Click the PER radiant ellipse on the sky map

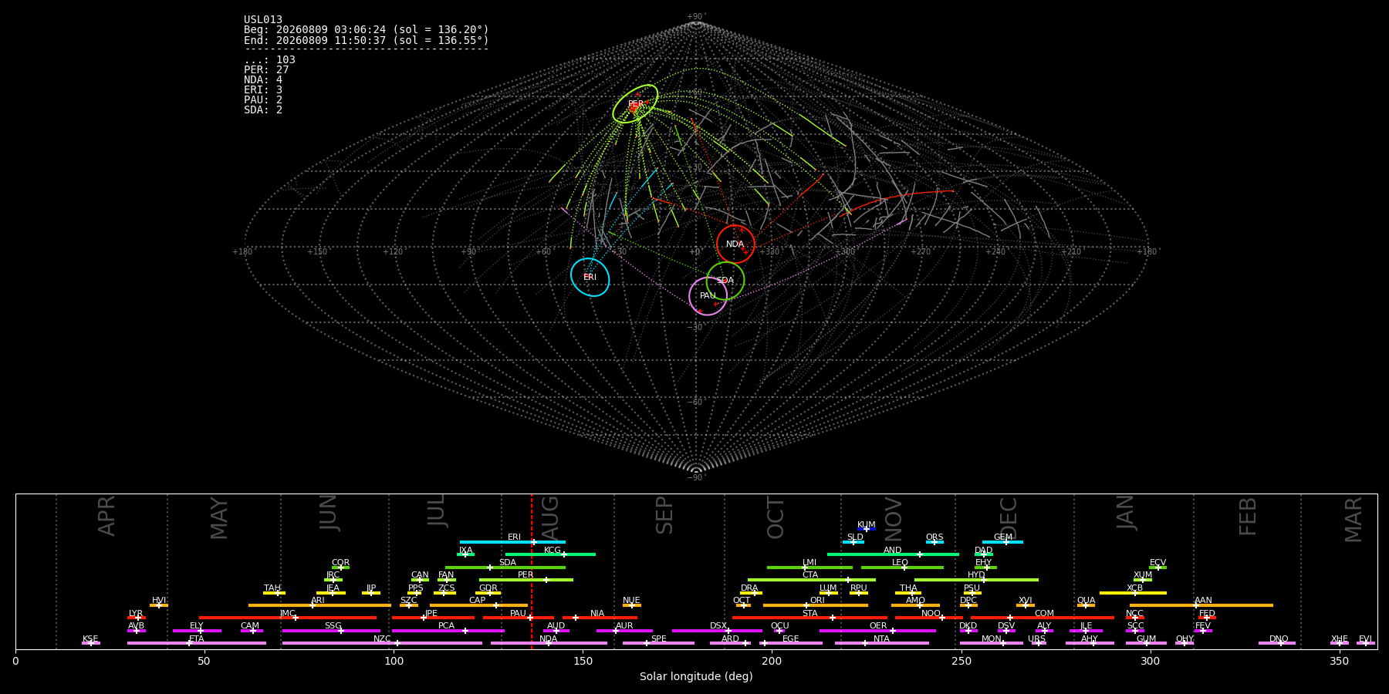635,104
